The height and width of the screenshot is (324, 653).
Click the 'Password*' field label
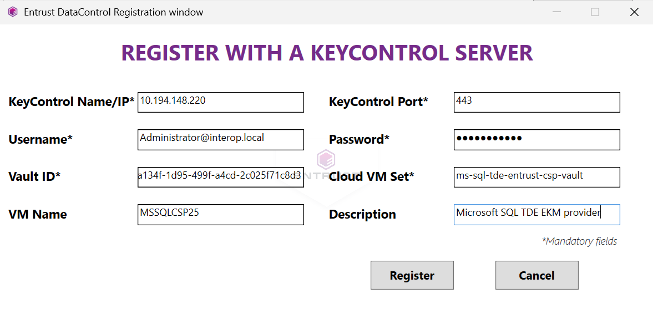pyautogui.click(x=359, y=140)
